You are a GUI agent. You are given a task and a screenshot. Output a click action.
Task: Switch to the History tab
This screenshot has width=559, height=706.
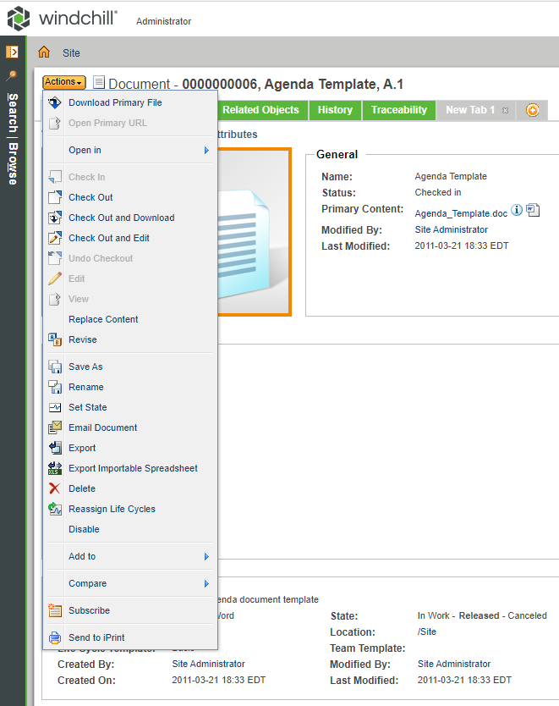335,110
